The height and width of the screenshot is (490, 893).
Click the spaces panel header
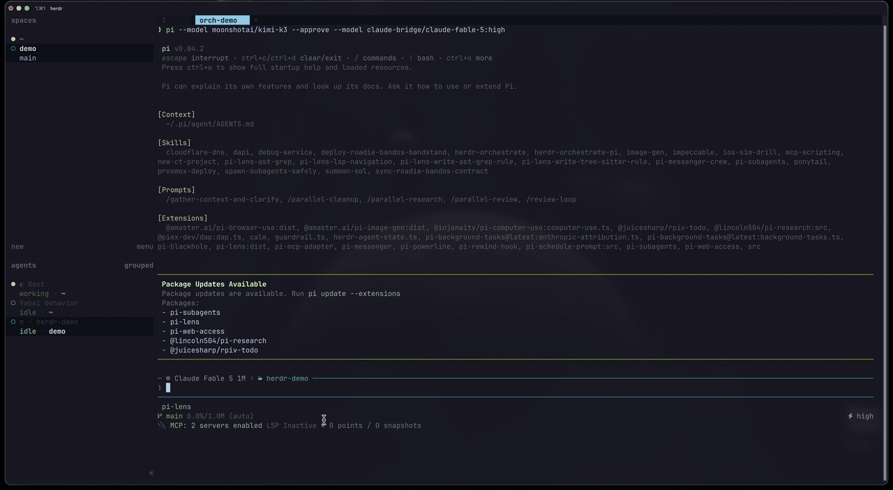point(24,20)
